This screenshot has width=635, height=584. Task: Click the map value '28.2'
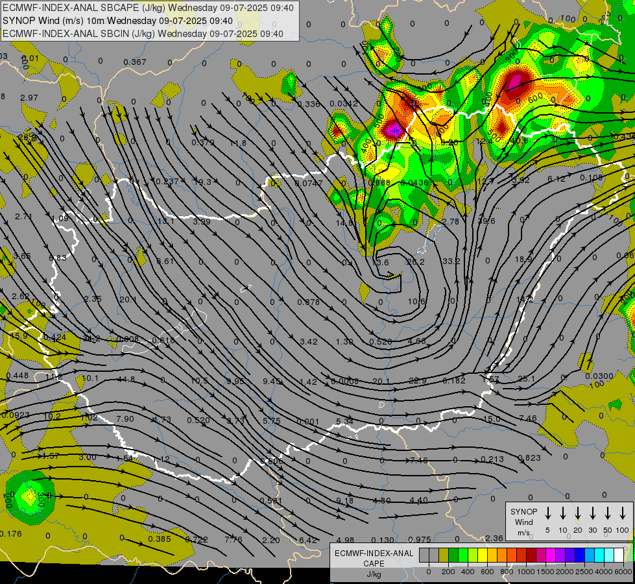(x=416, y=262)
